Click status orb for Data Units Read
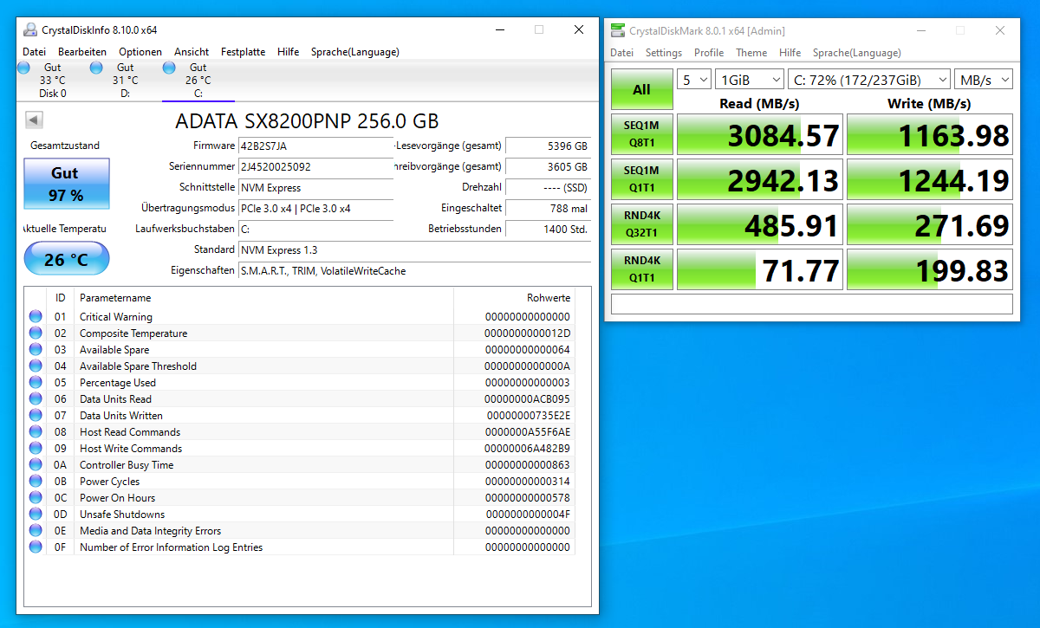 [x=36, y=398]
